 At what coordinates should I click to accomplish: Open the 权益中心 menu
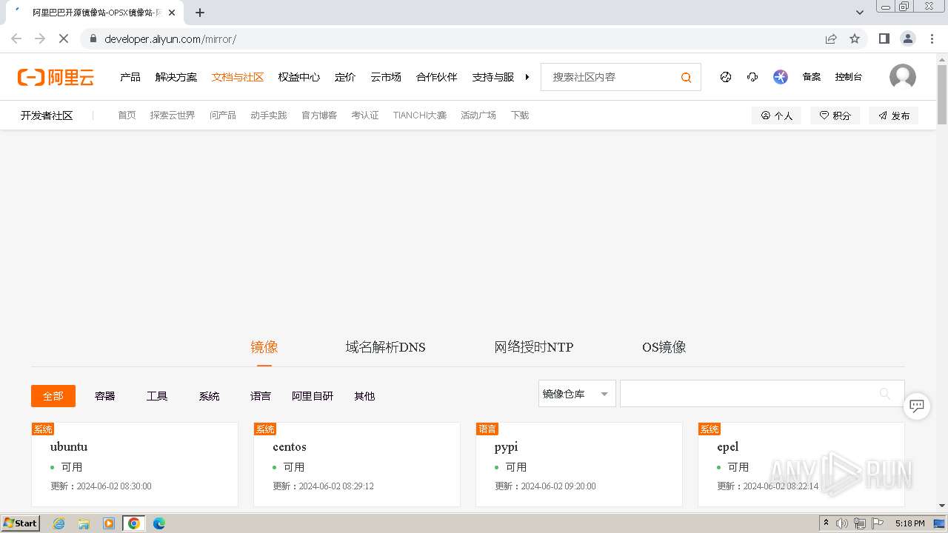pos(299,77)
